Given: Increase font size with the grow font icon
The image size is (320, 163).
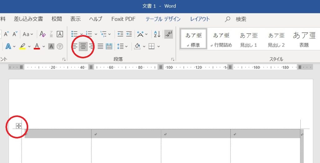Looking at the screenshot, I should [x=6, y=34].
